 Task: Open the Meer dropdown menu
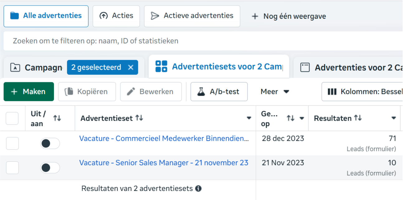pos(275,92)
